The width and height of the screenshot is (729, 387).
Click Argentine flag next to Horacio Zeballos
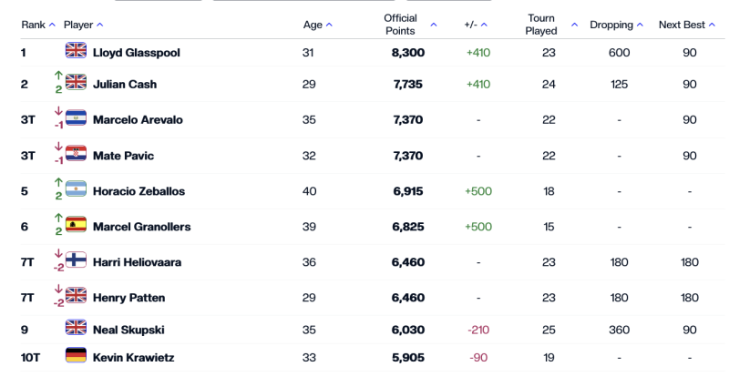pos(76,190)
